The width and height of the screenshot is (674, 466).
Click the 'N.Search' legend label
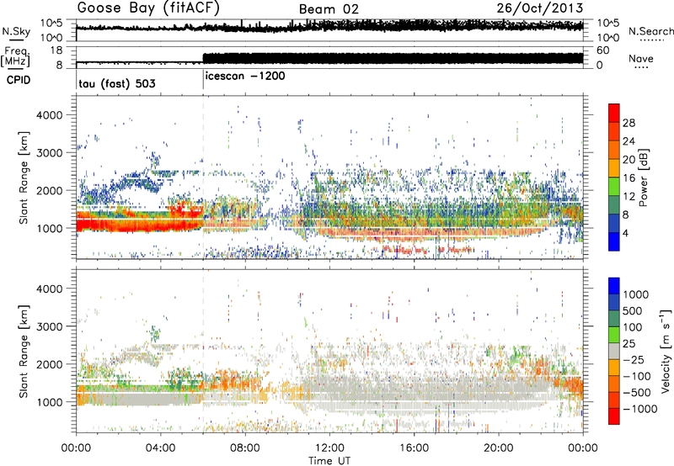pos(650,31)
